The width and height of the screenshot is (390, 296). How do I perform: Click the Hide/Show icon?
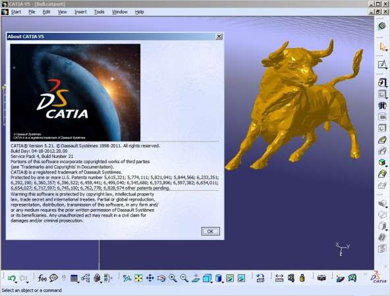[x=230, y=278]
